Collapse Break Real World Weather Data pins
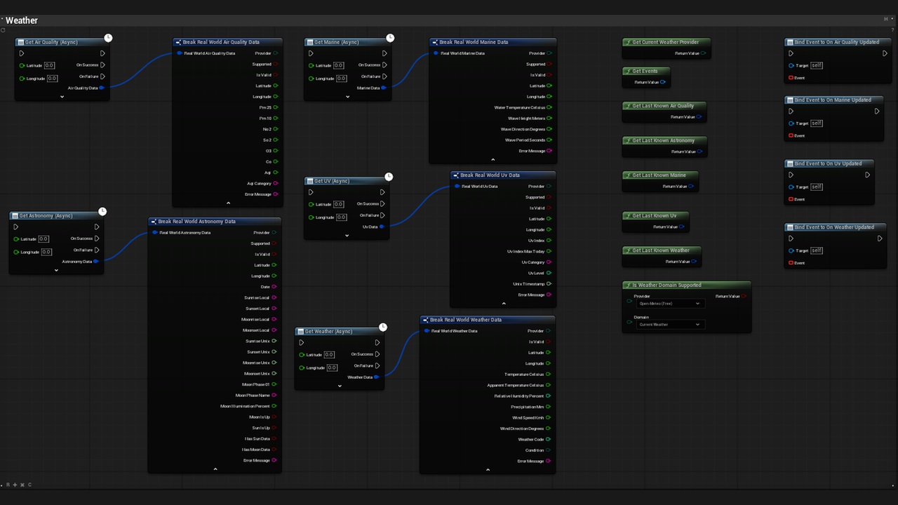The image size is (898, 505). [488, 469]
